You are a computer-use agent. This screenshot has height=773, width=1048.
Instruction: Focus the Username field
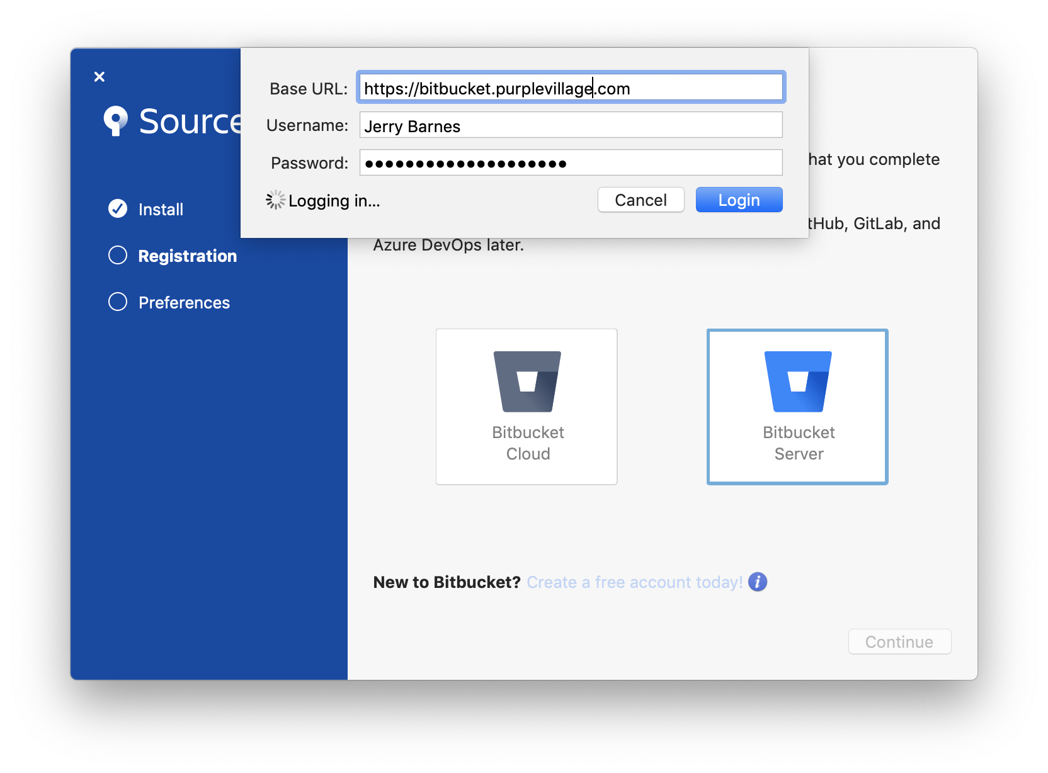point(571,125)
